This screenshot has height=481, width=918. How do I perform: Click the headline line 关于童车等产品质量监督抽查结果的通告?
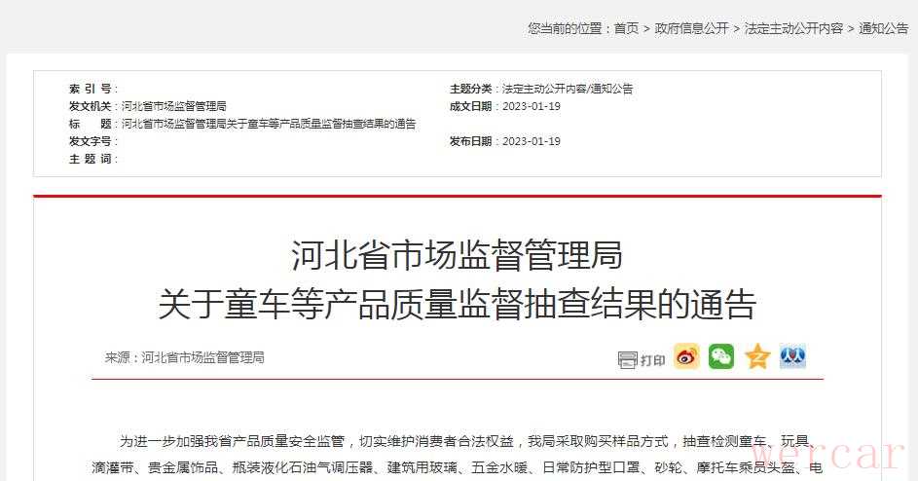(458, 305)
